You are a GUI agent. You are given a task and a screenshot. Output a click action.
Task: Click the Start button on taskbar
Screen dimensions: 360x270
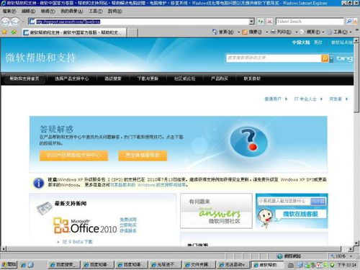9,265
